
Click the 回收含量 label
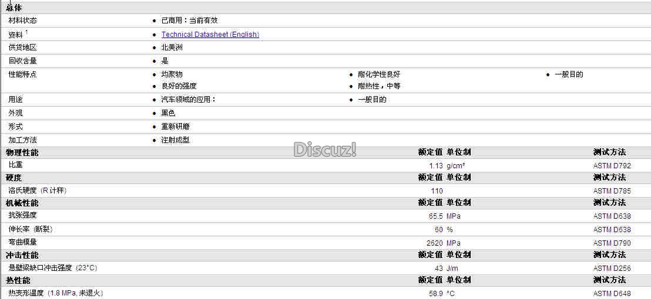pos(22,61)
